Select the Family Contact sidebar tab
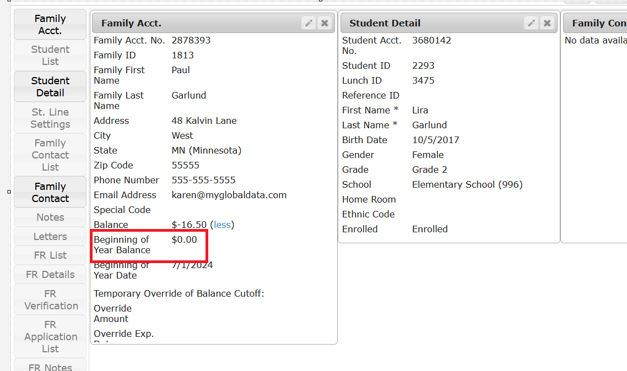 50,193
